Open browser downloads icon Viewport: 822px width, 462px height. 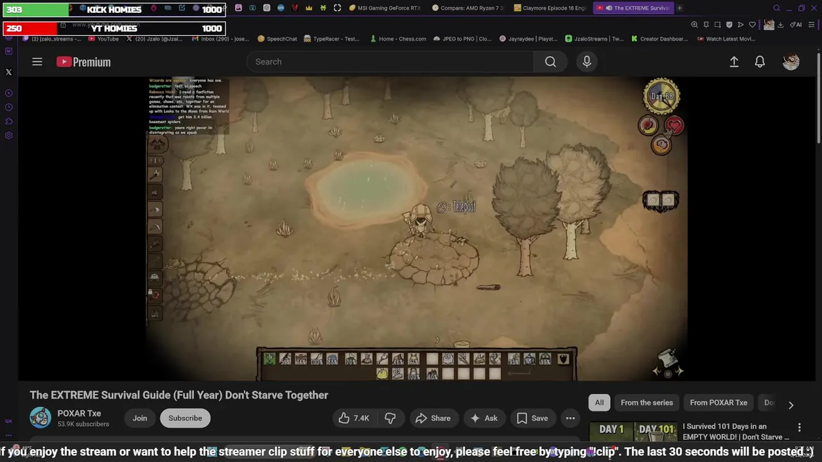point(780,24)
